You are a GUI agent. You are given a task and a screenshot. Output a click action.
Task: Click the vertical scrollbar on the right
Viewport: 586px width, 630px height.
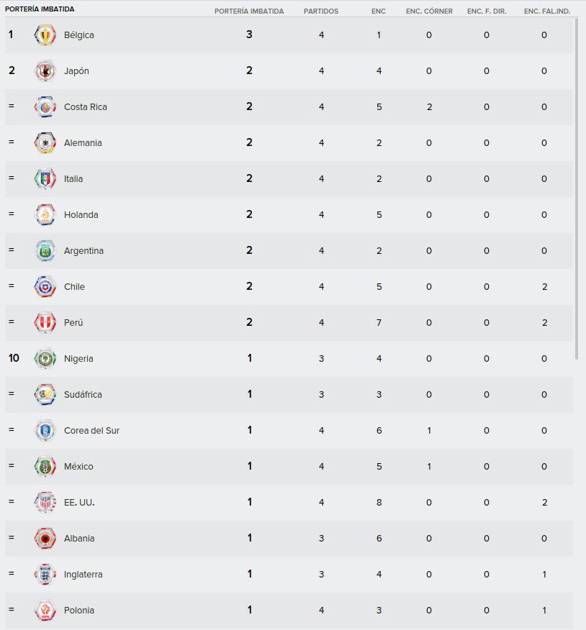click(x=577, y=189)
